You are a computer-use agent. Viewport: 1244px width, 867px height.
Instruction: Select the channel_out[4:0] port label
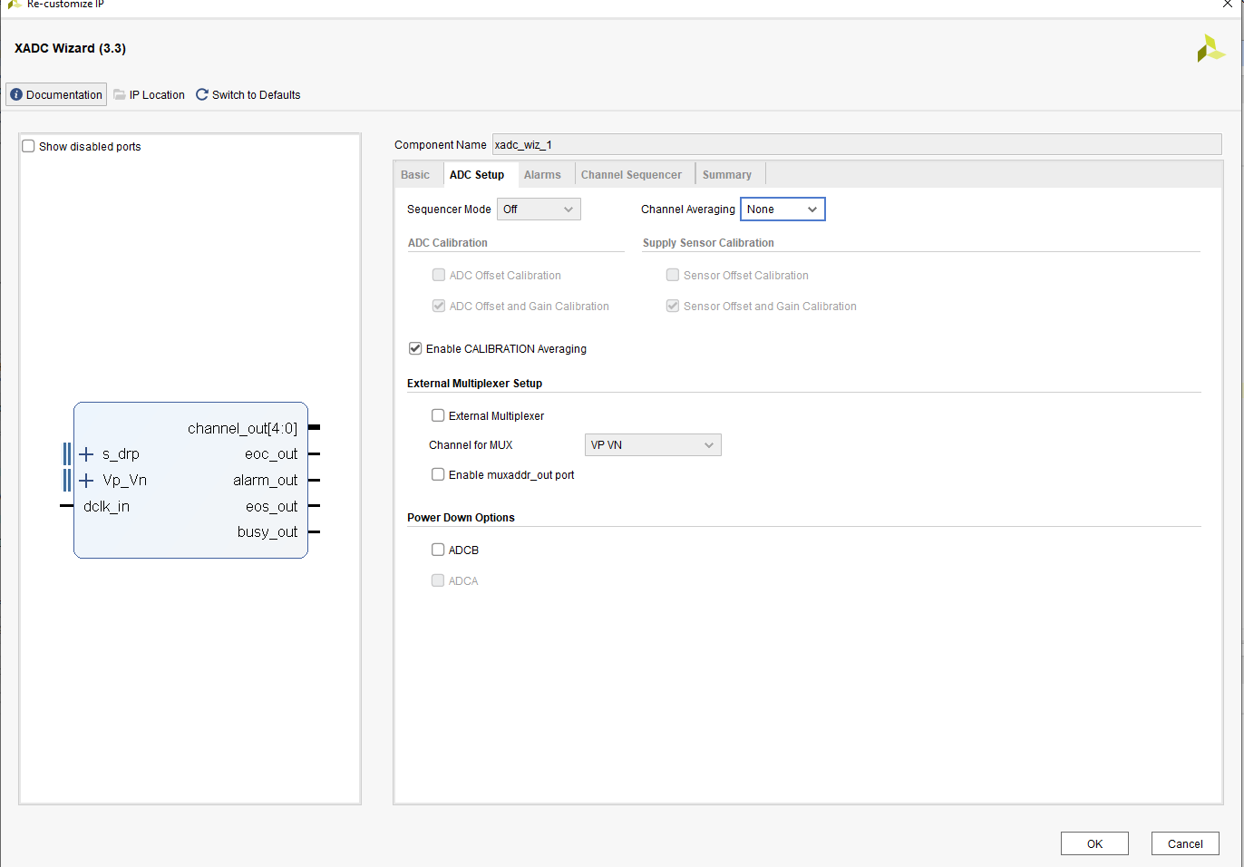click(242, 428)
